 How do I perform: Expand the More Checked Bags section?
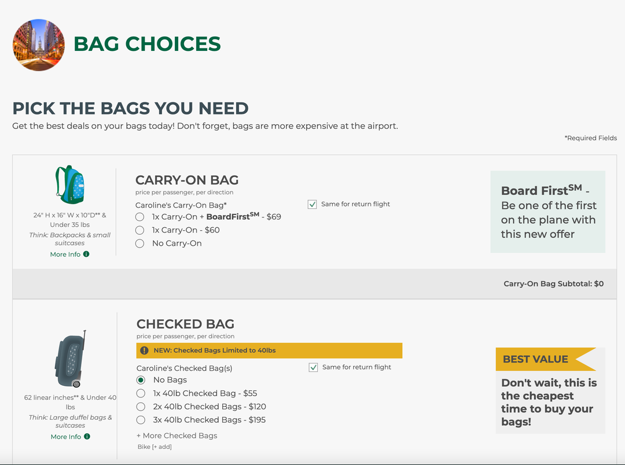[x=177, y=435]
